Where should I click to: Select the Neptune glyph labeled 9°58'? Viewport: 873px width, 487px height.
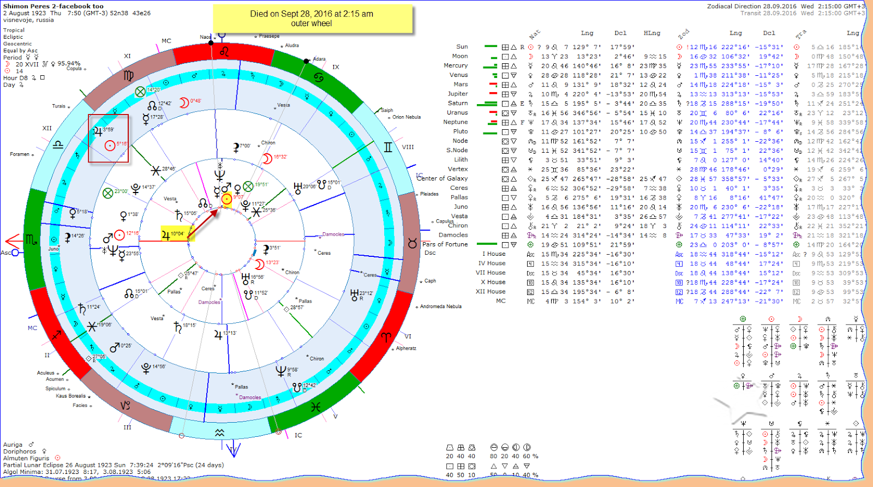pyautogui.click(x=281, y=371)
